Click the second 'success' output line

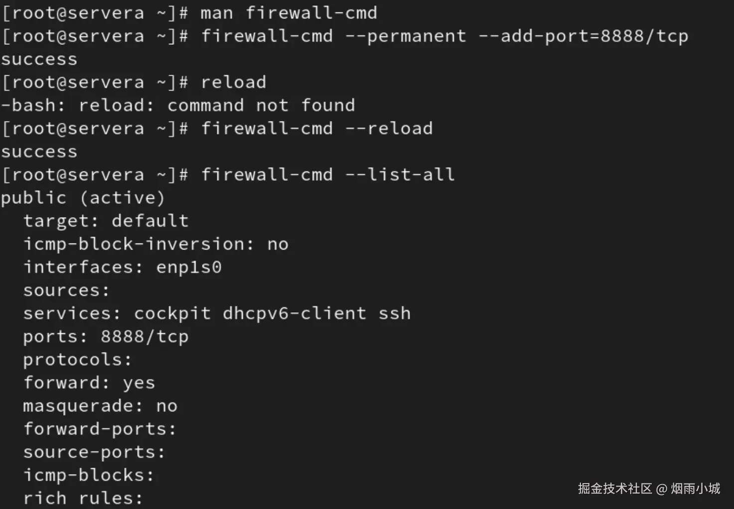click(39, 152)
